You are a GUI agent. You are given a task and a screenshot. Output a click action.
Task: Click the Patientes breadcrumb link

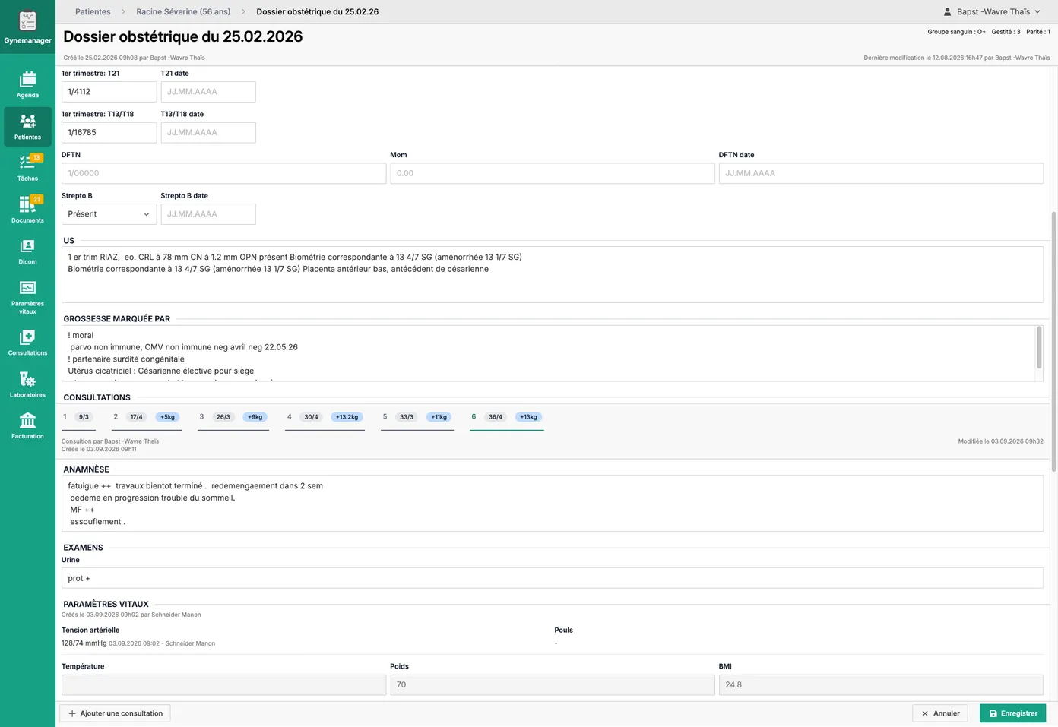[93, 12]
